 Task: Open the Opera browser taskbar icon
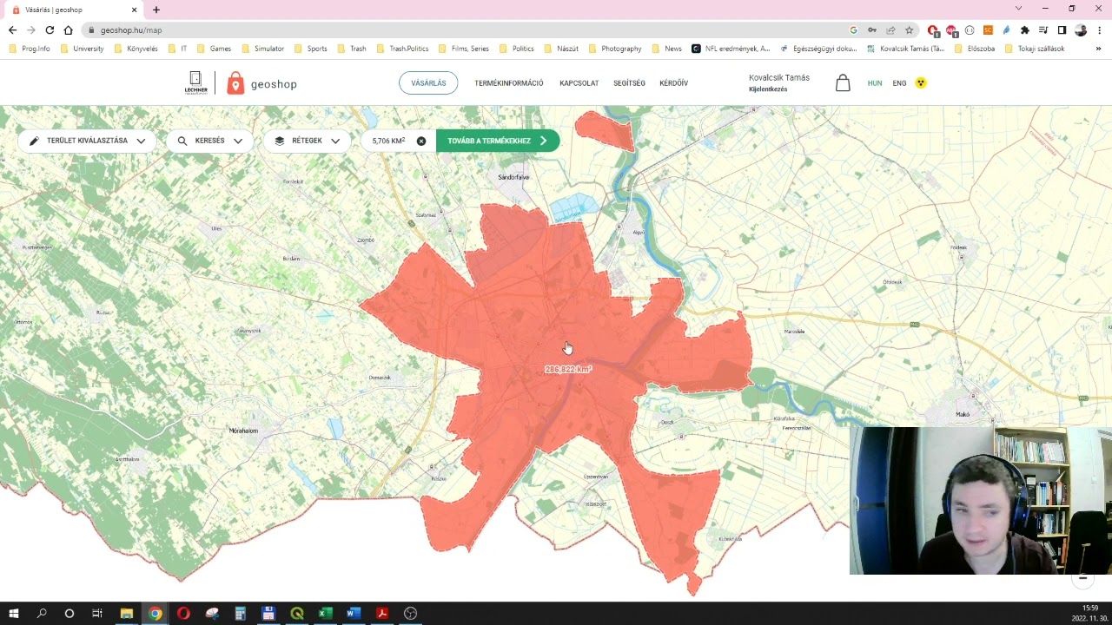click(183, 614)
